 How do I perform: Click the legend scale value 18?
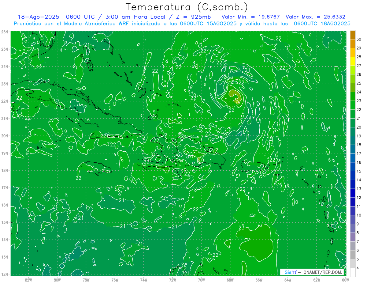359,145
